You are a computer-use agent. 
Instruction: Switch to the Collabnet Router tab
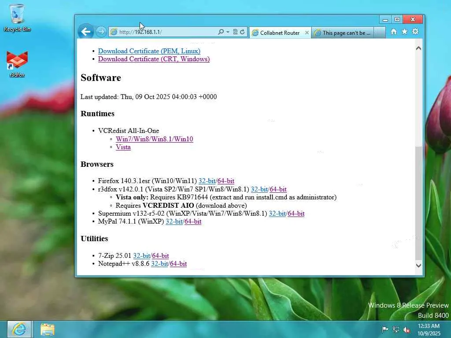[280, 33]
